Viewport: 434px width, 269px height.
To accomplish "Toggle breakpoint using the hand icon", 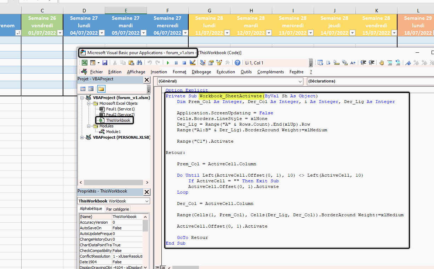I will click(382, 63).
